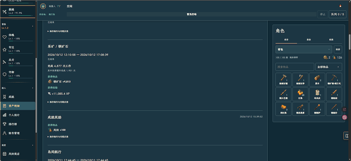Open 排行榜 via its trophy icon
The image size is (351, 161).
click(4, 124)
